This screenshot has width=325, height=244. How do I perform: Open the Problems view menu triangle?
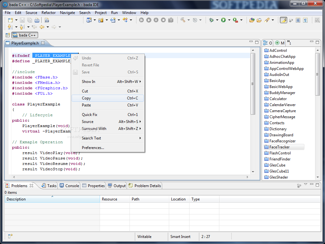tap(306, 184)
